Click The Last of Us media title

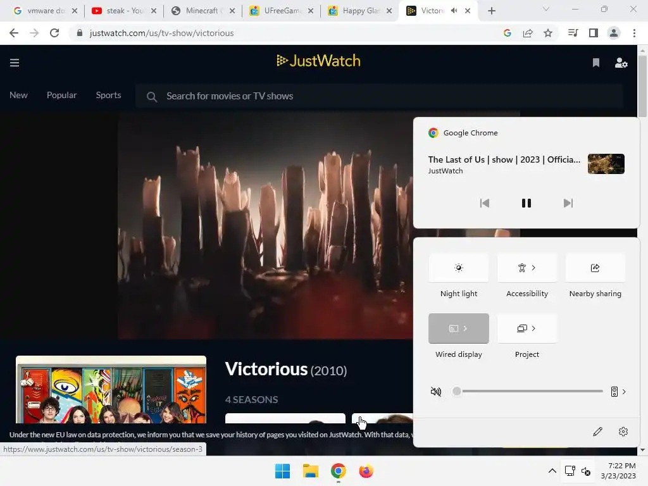[x=504, y=159]
